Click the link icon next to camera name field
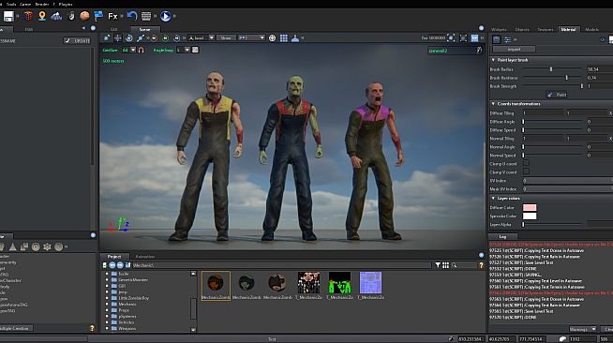613x343 pixels. pyautogui.click(x=479, y=51)
